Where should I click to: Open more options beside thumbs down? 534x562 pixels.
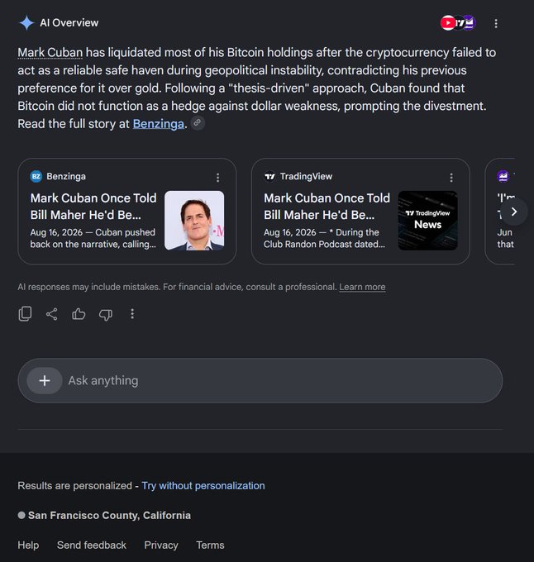click(x=132, y=314)
